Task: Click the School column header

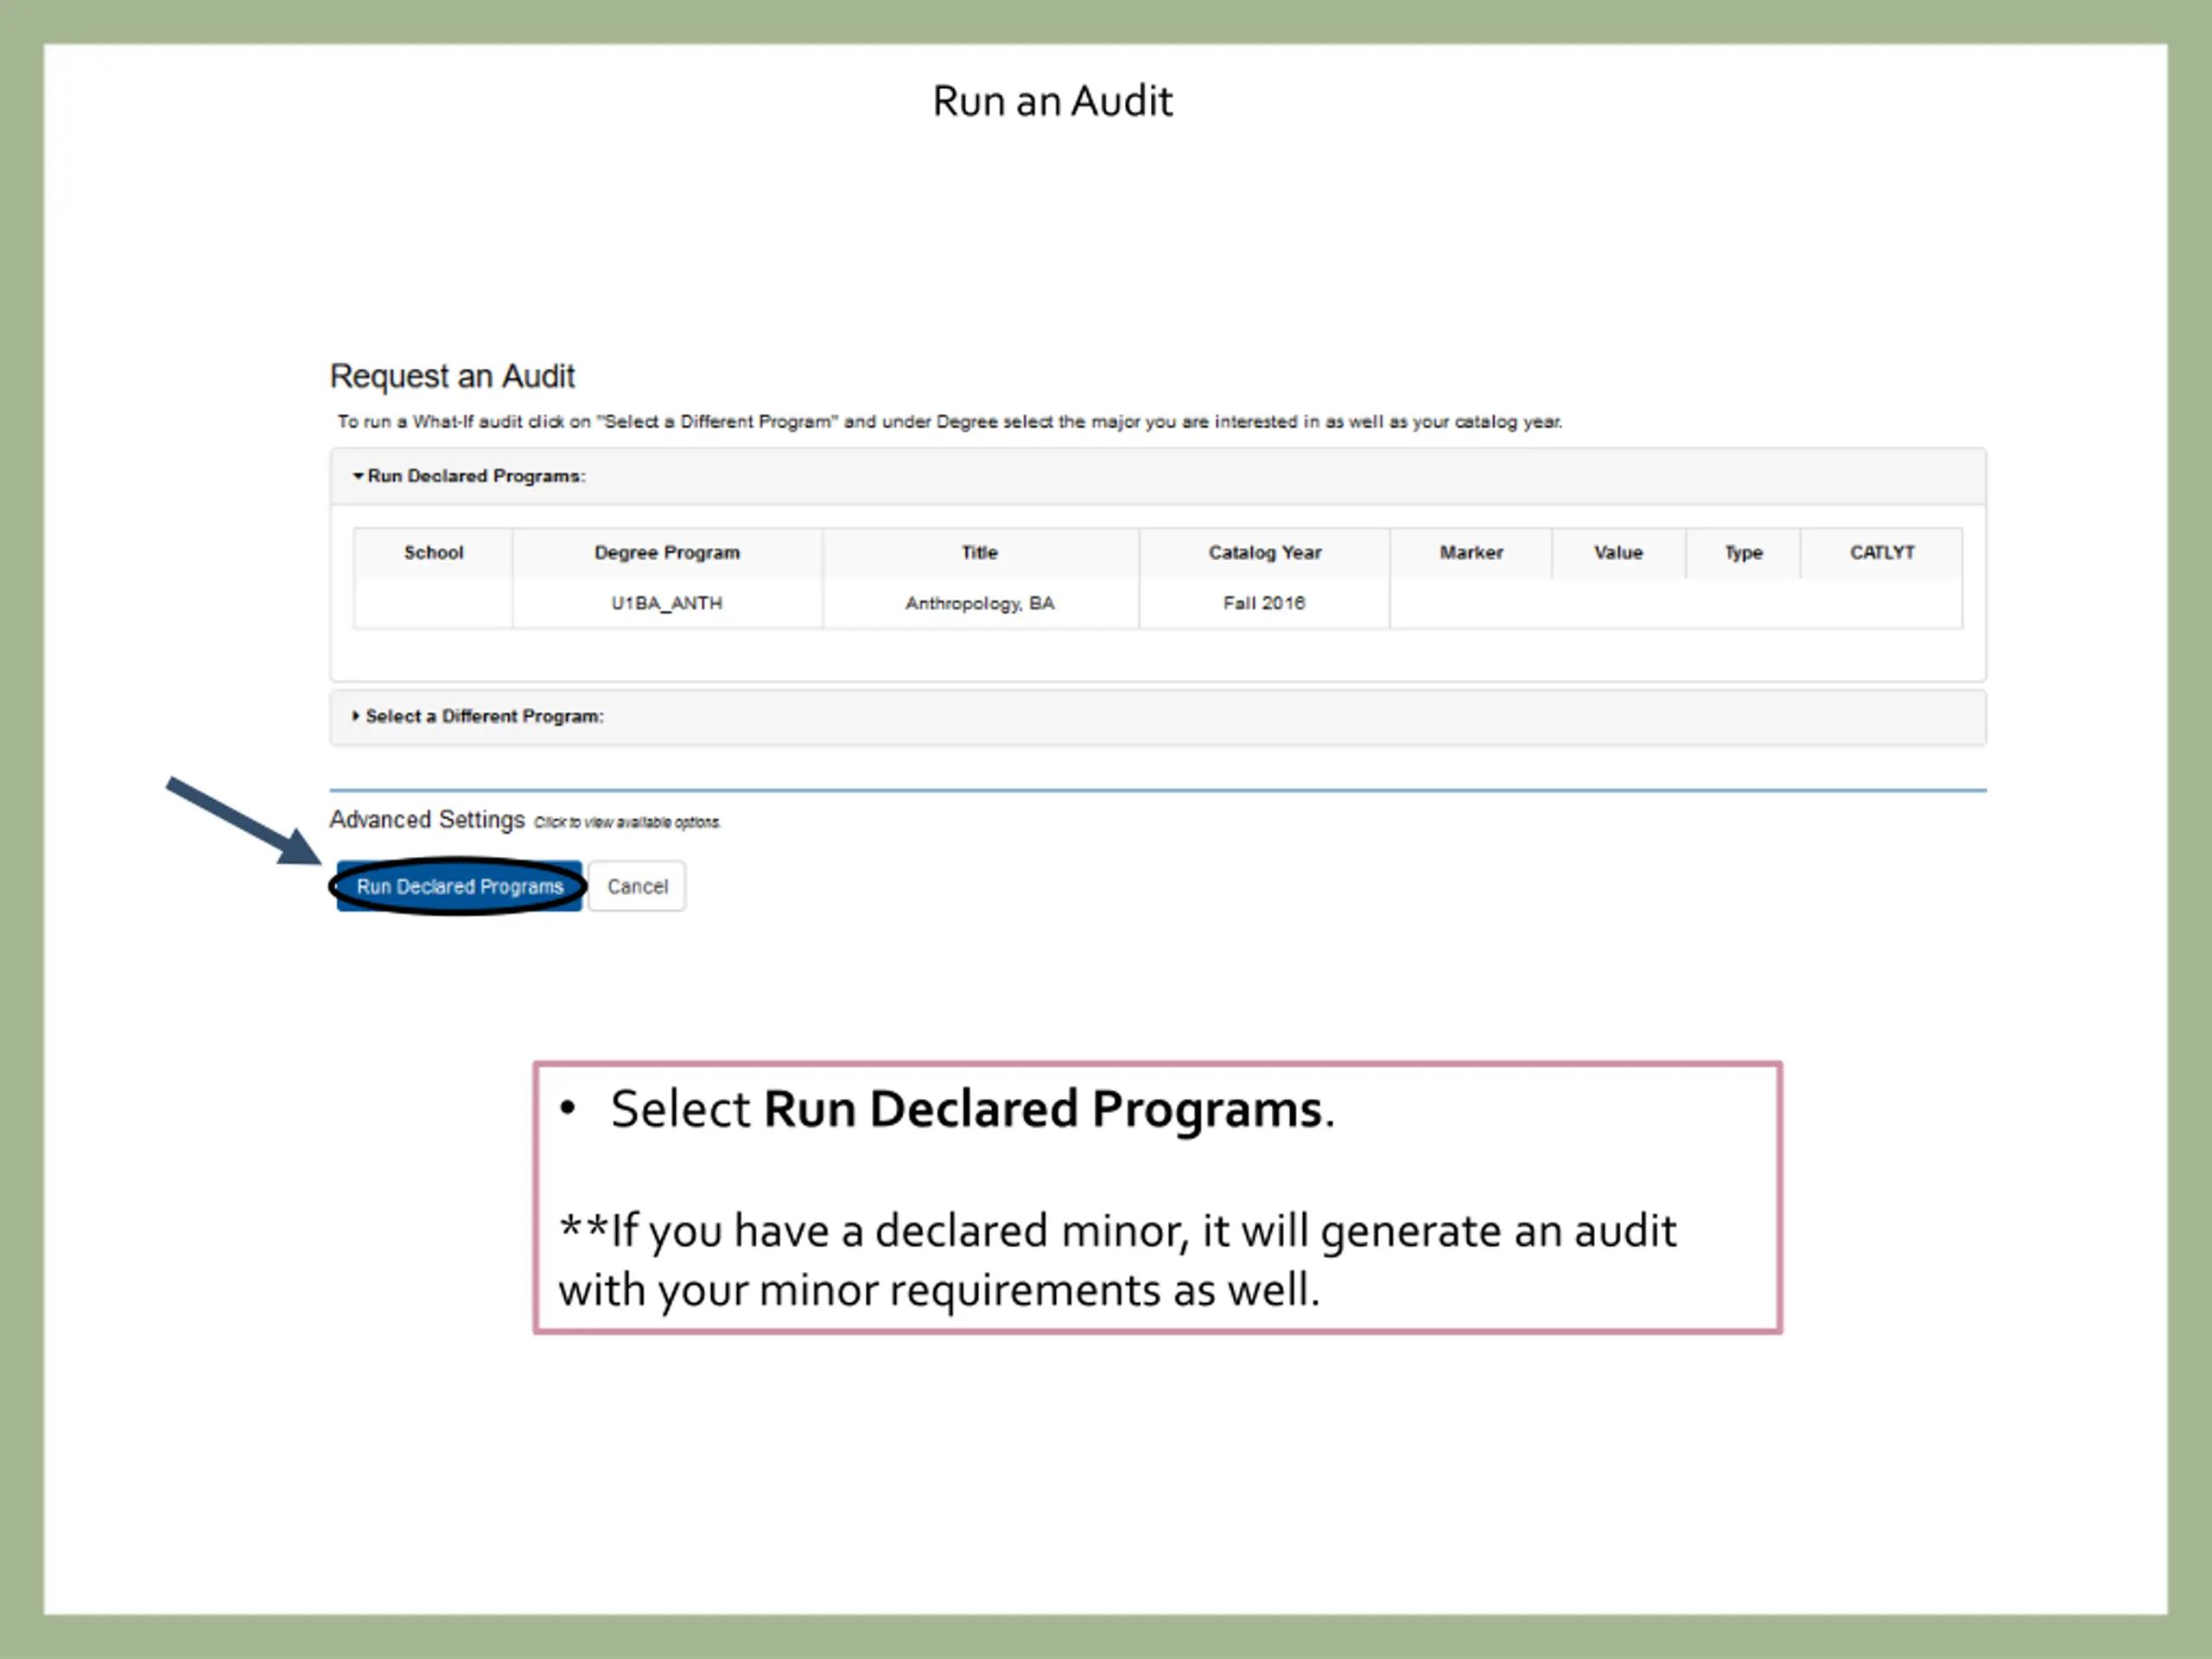Action: pyautogui.click(x=433, y=553)
